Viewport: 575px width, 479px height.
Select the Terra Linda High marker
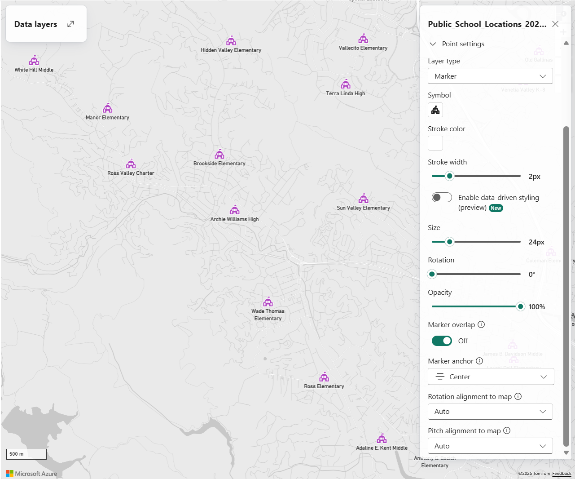pyautogui.click(x=346, y=84)
